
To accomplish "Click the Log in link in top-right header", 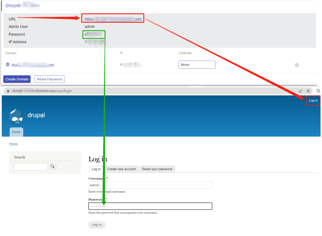I will (x=313, y=101).
